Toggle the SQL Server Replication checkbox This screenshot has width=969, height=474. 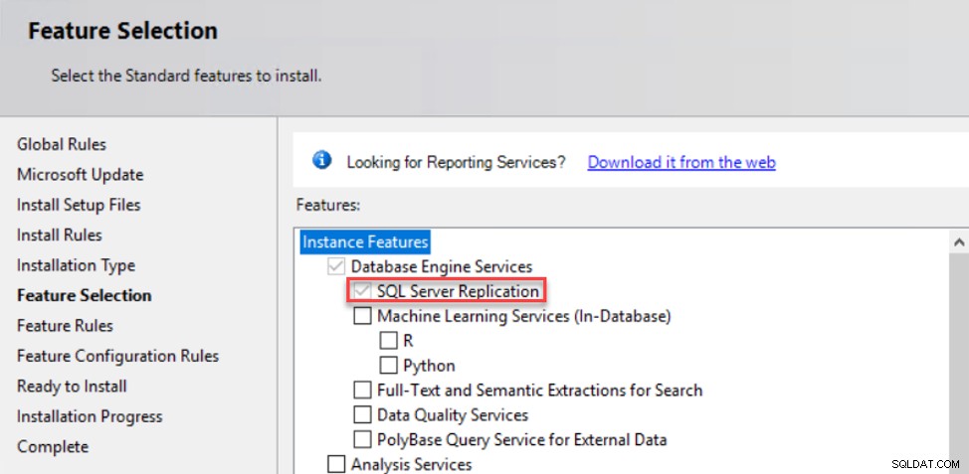[x=362, y=291]
